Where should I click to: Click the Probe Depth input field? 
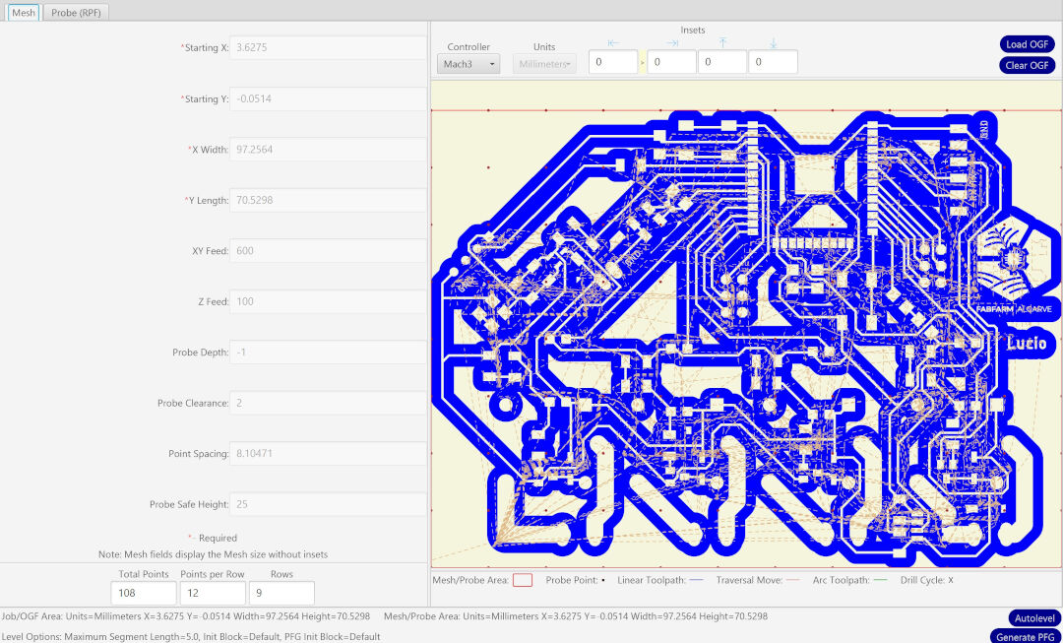328,352
